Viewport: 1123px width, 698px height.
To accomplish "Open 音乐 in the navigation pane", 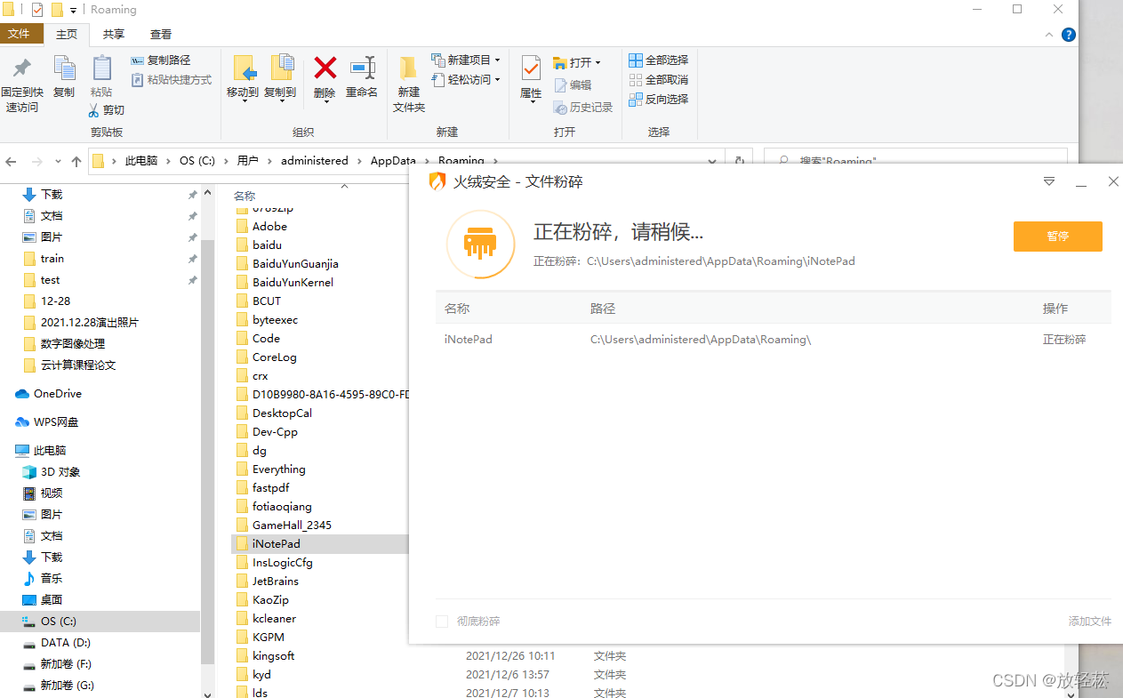I will pyautogui.click(x=43, y=579).
